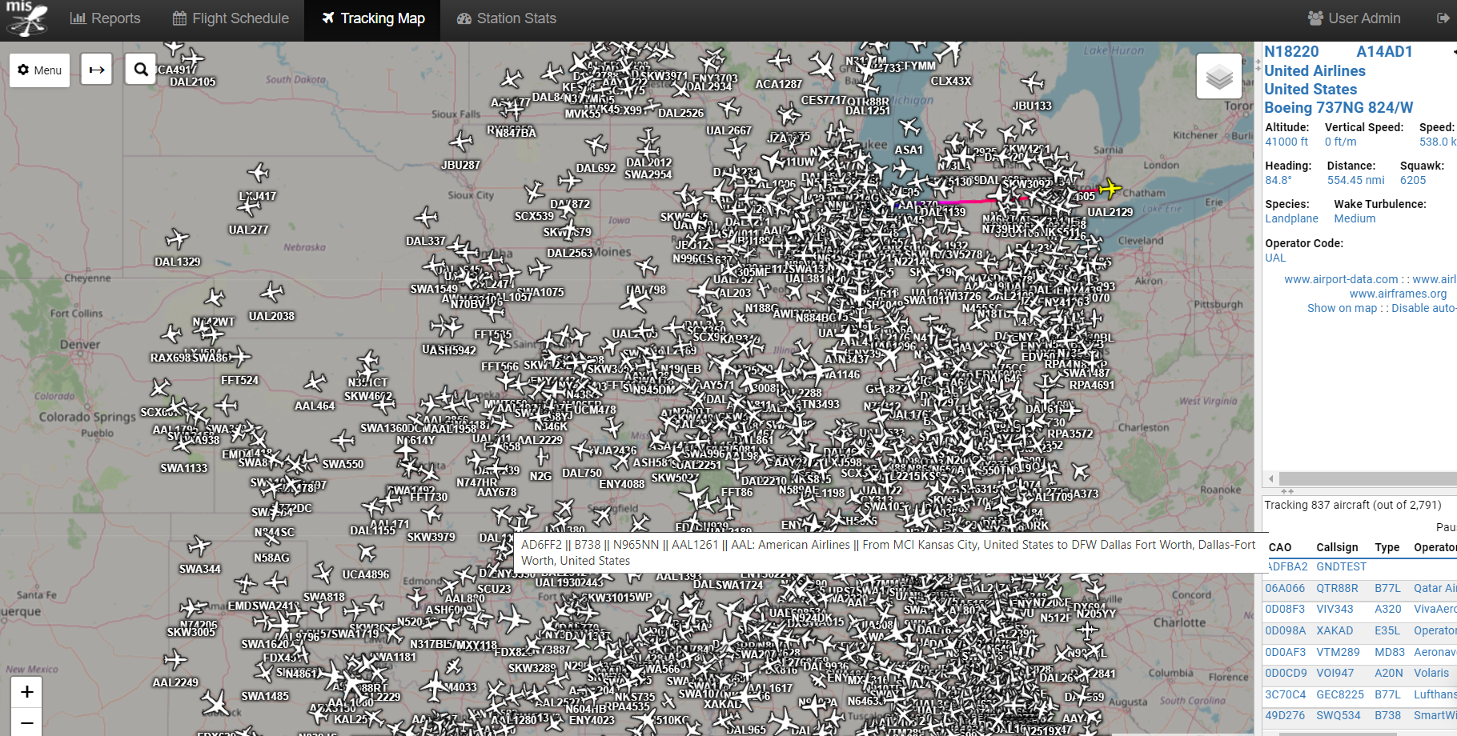
Task: Click the 6205 squawk value
Action: (x=1413, y=180)
